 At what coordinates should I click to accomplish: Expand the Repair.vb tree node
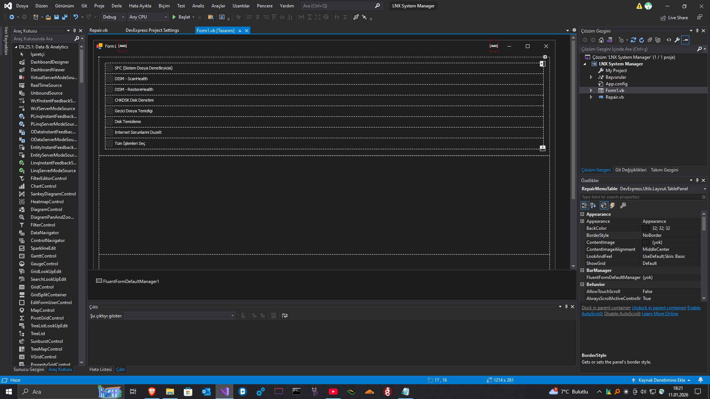coord(591,97)
